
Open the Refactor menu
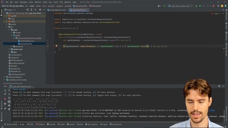pos(38,2)
